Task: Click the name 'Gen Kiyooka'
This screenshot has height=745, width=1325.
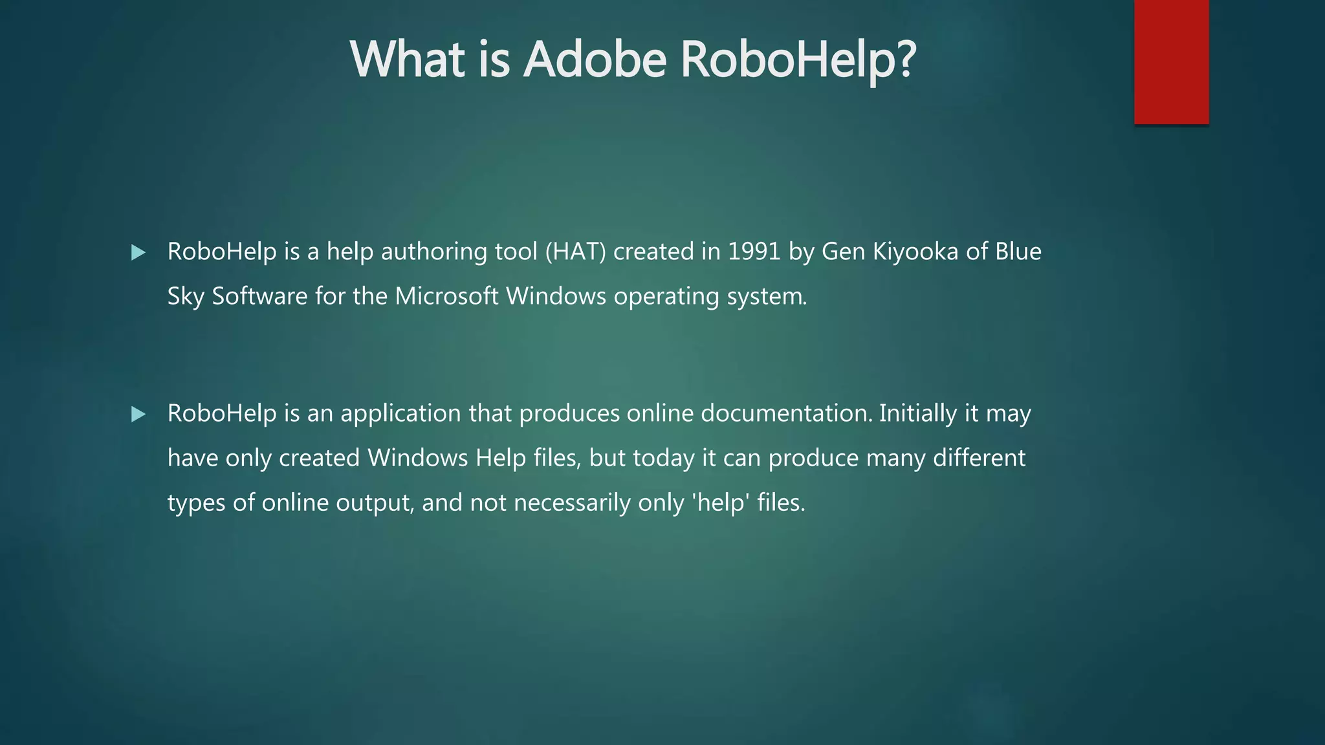Action: (890, 252)
